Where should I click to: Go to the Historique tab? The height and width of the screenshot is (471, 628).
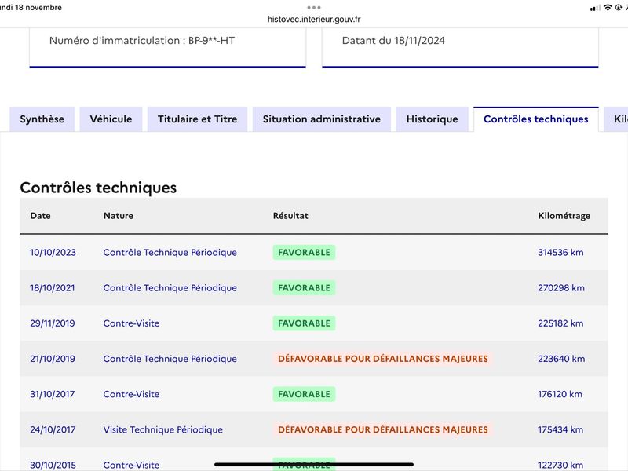[433, 119]
